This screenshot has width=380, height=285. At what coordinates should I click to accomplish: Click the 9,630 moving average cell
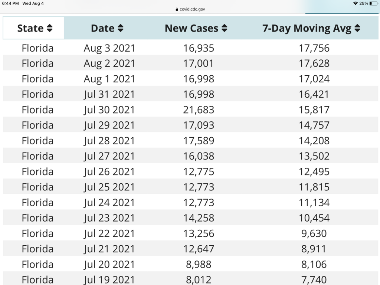click(x=314, y=233)
